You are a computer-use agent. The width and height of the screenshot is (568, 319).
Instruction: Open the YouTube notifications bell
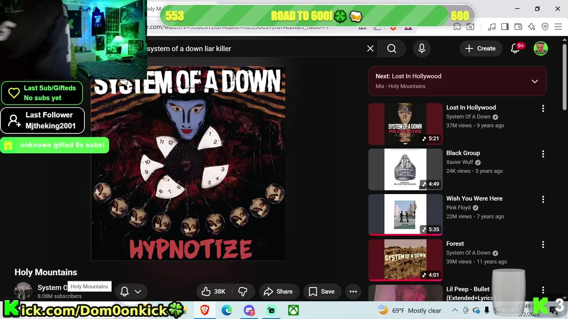[515, 49]
